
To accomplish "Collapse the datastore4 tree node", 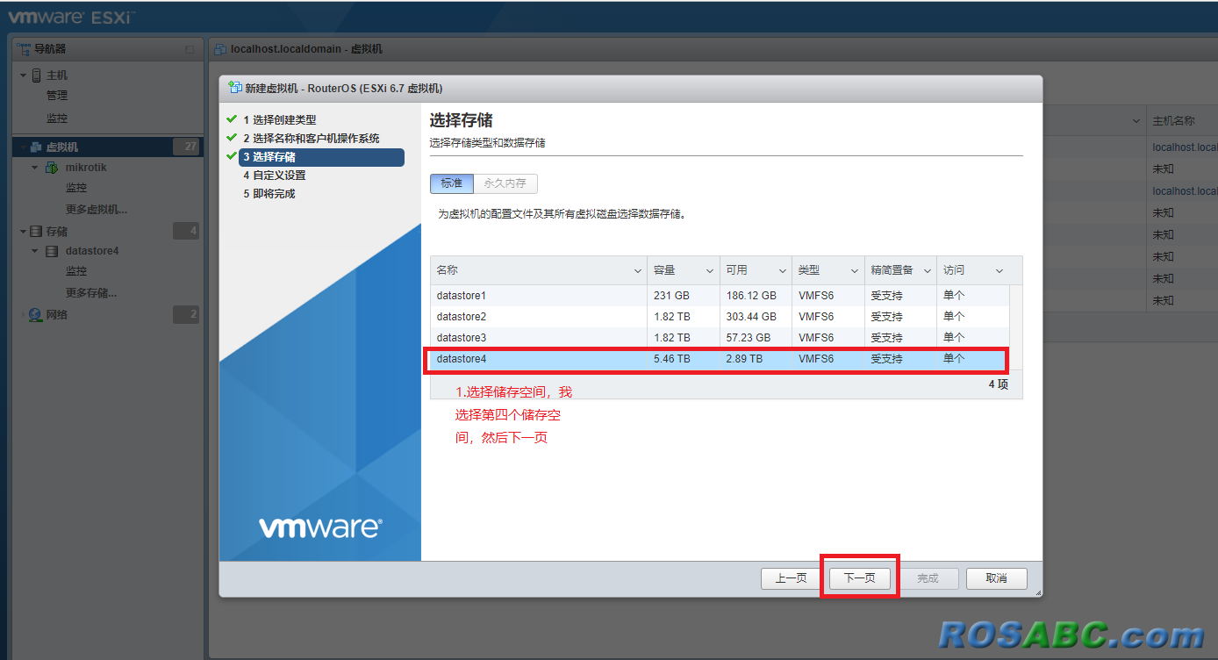I will tap(35, 251).
